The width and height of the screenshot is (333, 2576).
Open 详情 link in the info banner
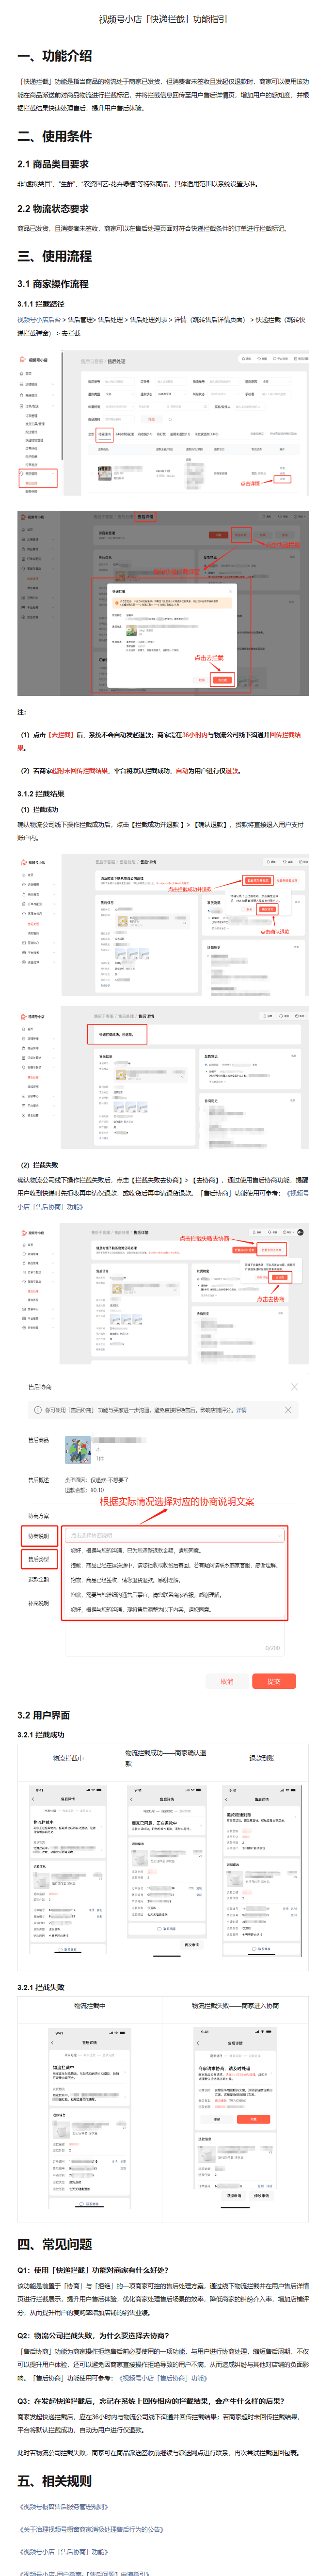coord(241,1409)
